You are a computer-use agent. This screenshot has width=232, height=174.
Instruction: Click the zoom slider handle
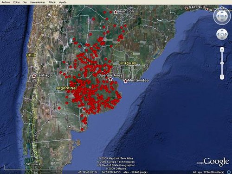point(222,63)
